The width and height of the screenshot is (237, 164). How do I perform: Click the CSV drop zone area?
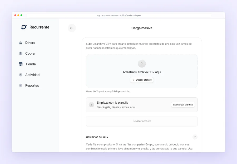pyautogui.click(x=142, y=71)
